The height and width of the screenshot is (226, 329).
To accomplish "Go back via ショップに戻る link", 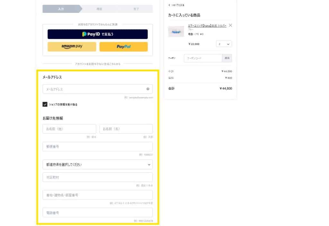I will tap(176, 5).
